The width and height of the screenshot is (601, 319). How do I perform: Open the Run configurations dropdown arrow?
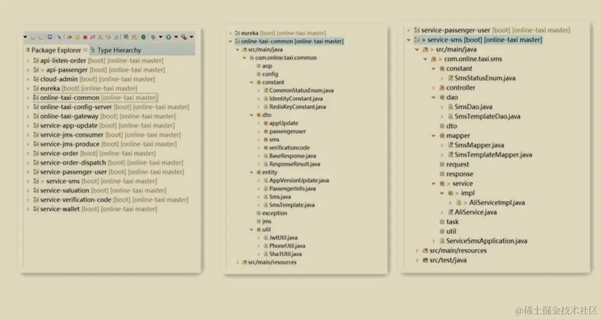point(176,37)
